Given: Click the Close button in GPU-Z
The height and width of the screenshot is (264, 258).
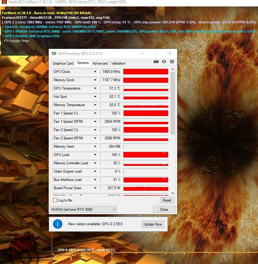Looking at the screenshot, I should (164, 210).
